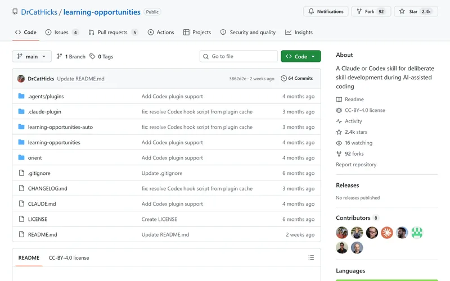Click 'Add Codex plugin support' for orient
This screenshot has height=281, width=450.
pyautogui.click(x=172, y=158)
